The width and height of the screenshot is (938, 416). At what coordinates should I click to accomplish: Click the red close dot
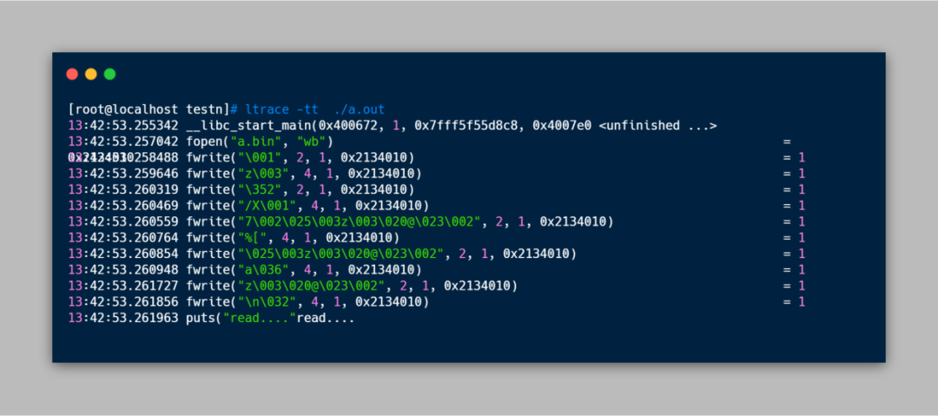(x=72, y=74)
